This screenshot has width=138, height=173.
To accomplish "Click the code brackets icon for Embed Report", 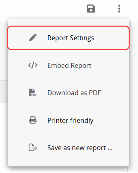I will (33, 65).
